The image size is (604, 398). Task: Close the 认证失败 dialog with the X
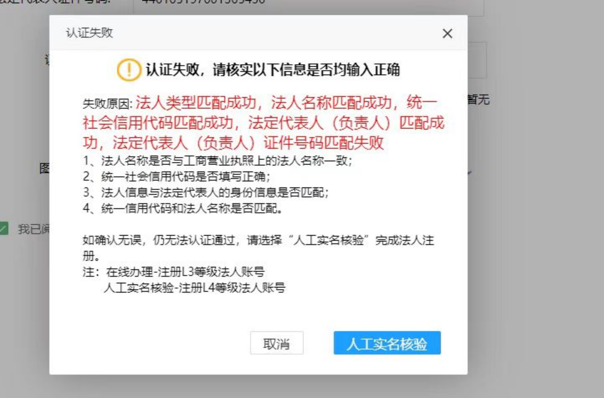point(447,34)
